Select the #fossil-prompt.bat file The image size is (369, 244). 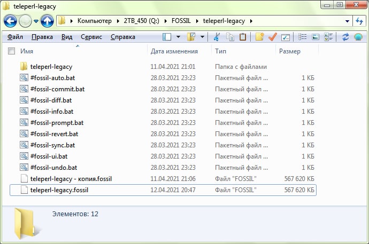point(163,123)
